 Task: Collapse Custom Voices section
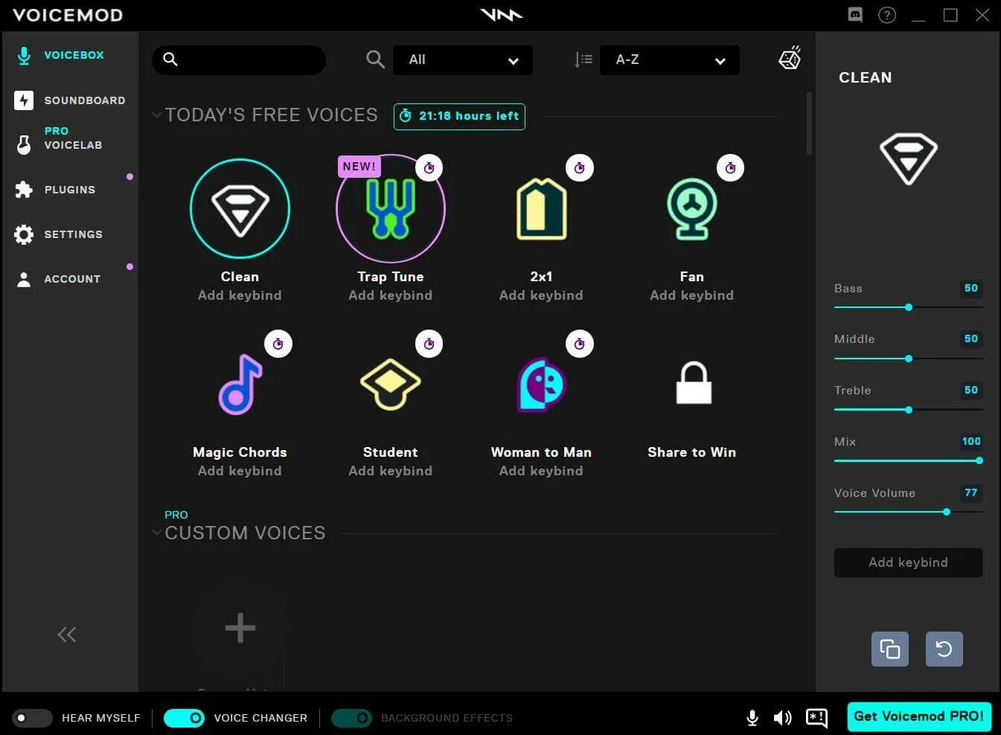[x=156, y=533]
